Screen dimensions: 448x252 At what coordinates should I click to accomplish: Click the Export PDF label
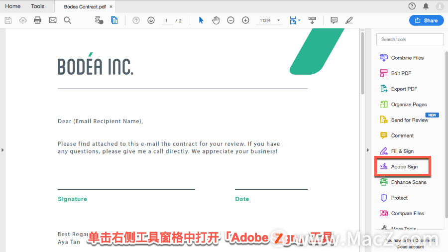pos(404,89)
